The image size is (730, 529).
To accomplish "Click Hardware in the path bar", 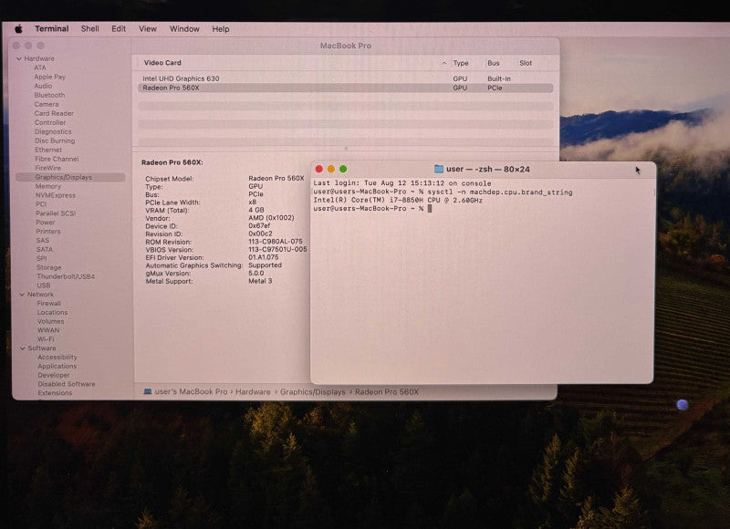I will tap(253, 392).
